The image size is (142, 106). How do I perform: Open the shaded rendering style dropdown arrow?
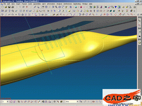[x=78, y=7]
